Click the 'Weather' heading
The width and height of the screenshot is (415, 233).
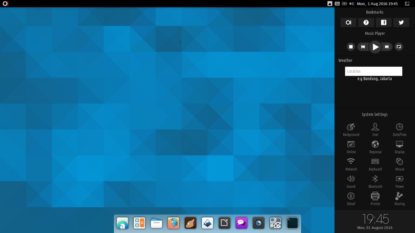click(x=345, y=60)
